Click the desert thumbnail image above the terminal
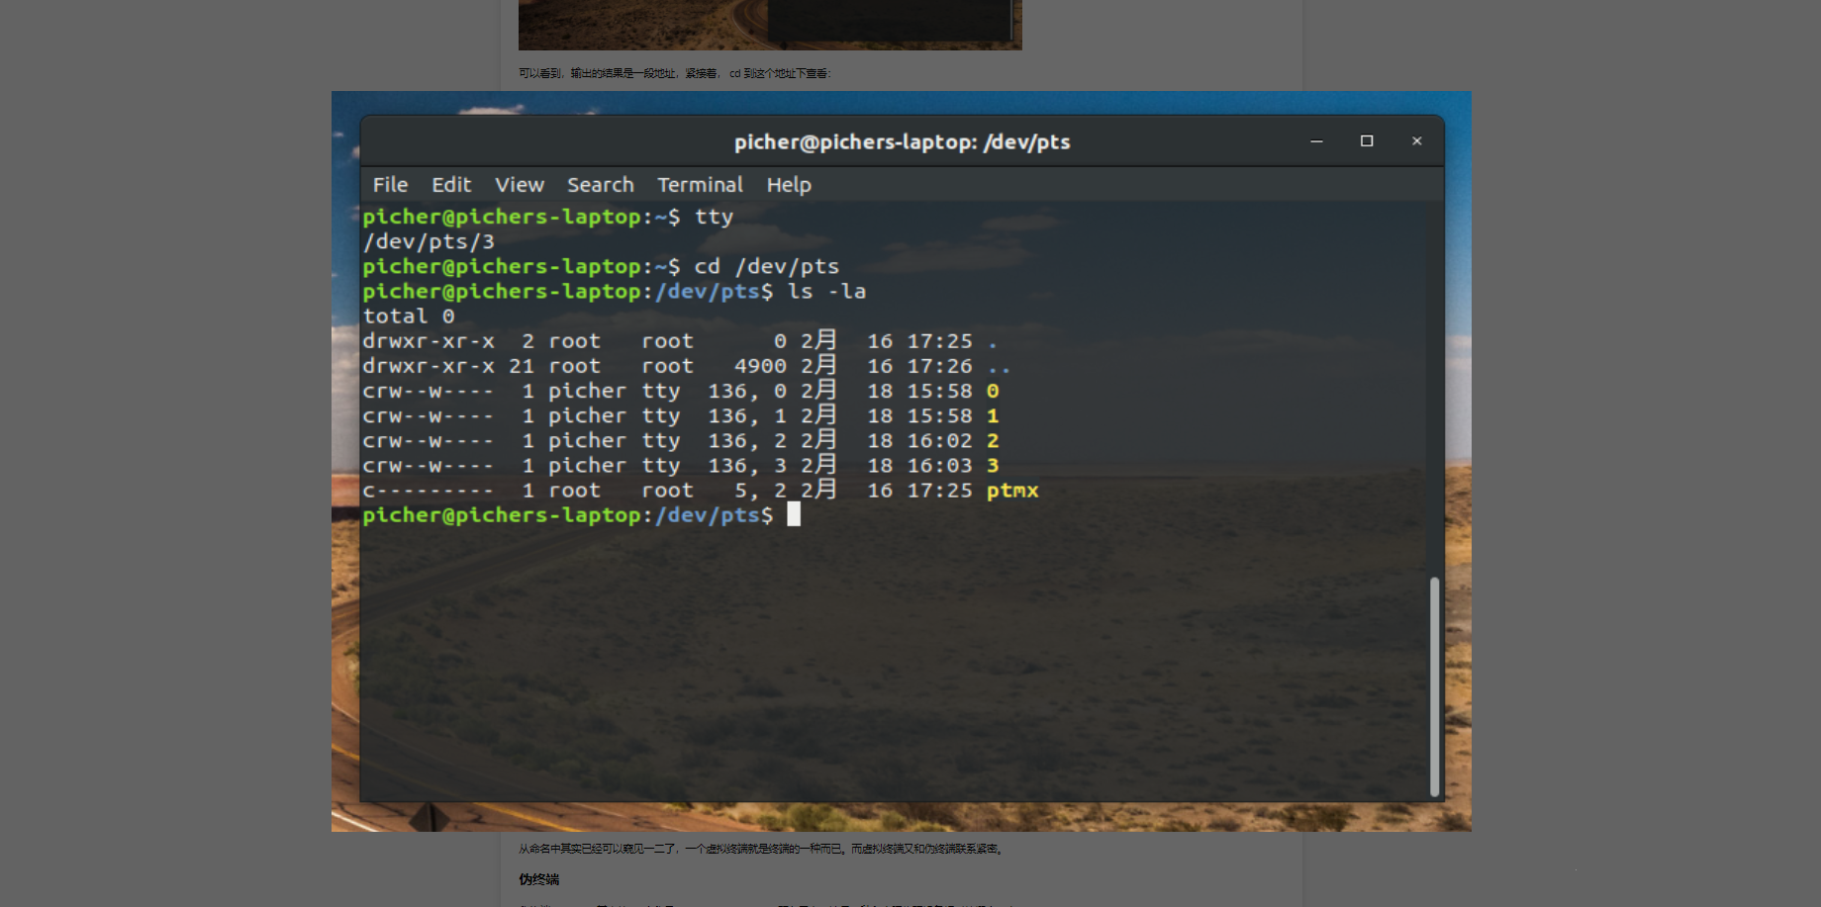Screen dimensions: 1821x907 click(770, 25)
